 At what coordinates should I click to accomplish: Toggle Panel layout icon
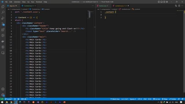(162, 2)
